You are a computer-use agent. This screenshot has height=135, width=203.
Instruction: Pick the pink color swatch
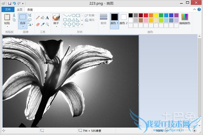coord(146,20)
